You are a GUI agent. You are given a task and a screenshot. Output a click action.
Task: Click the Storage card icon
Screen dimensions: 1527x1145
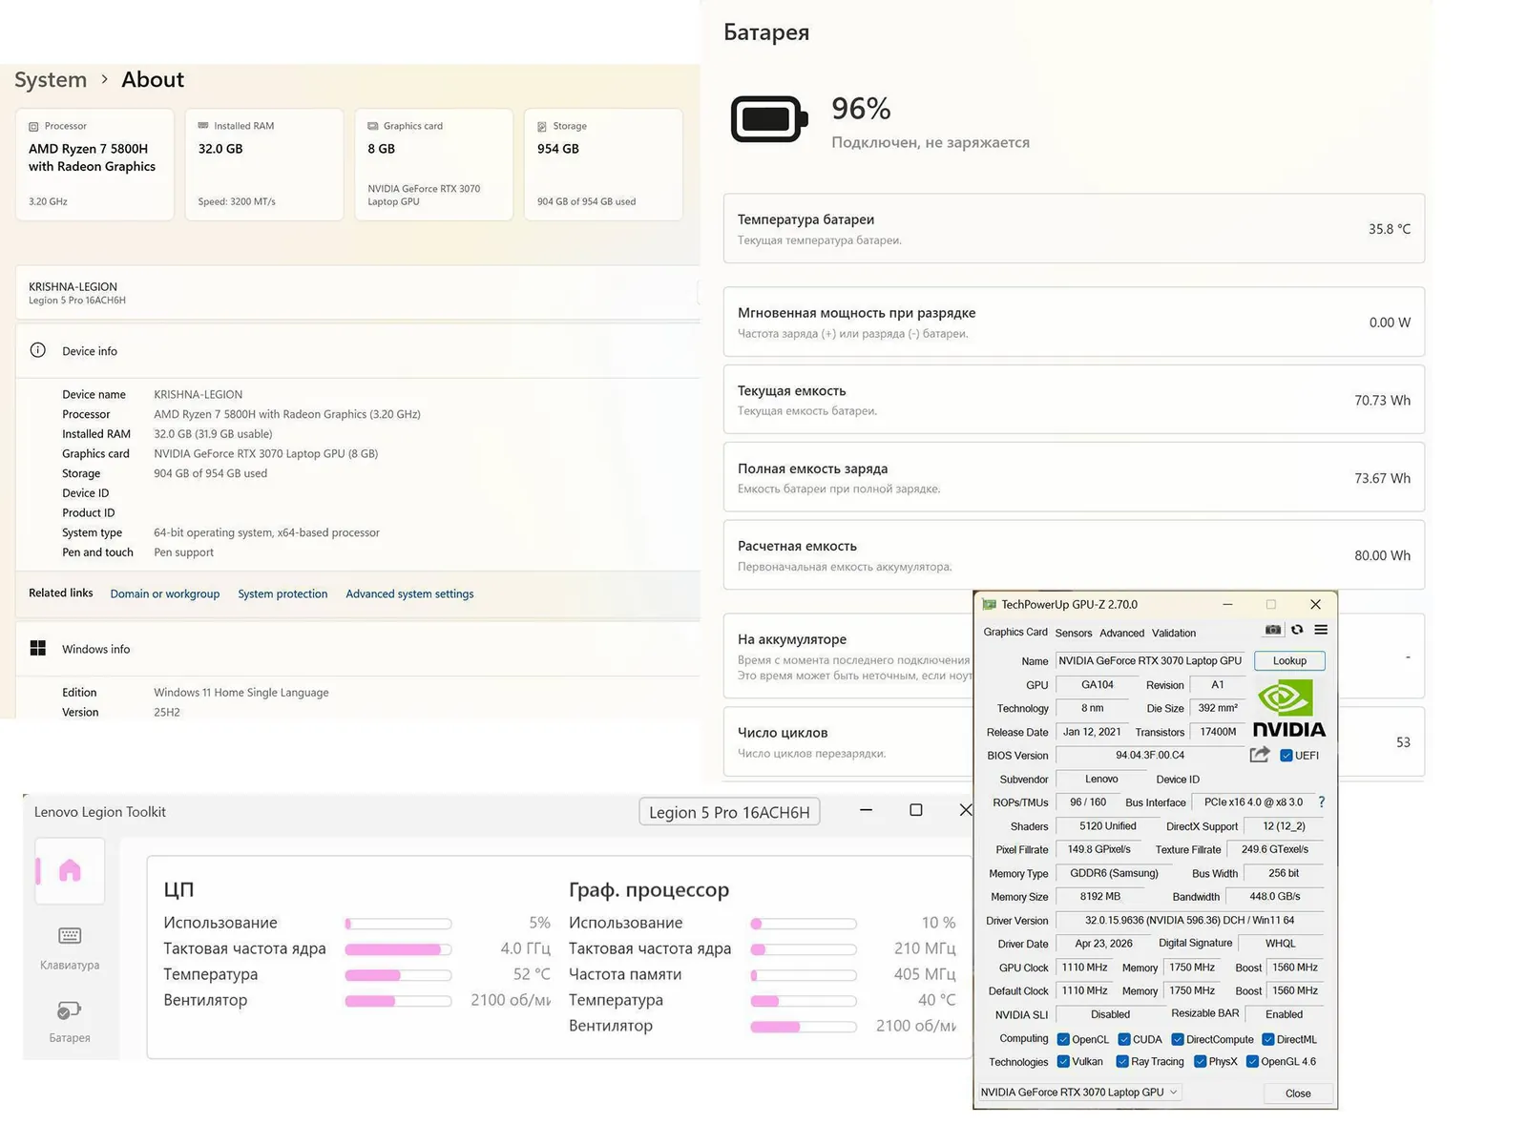(542, 127)
